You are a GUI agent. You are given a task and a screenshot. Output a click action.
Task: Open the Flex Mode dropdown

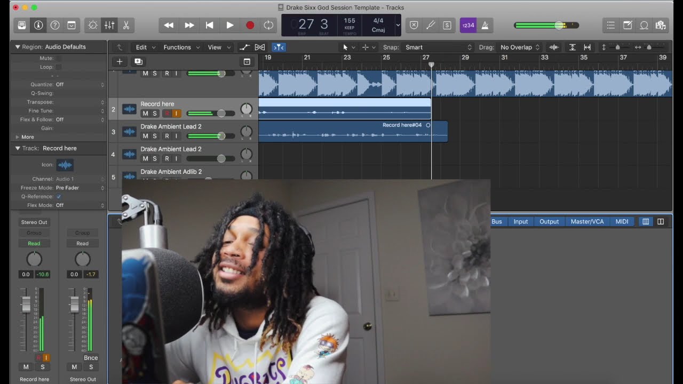(x=80, y=205)
